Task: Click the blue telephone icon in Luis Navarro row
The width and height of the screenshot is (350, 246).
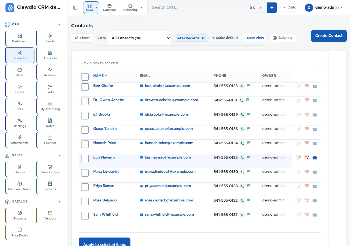Action: [x=315, y=158]
